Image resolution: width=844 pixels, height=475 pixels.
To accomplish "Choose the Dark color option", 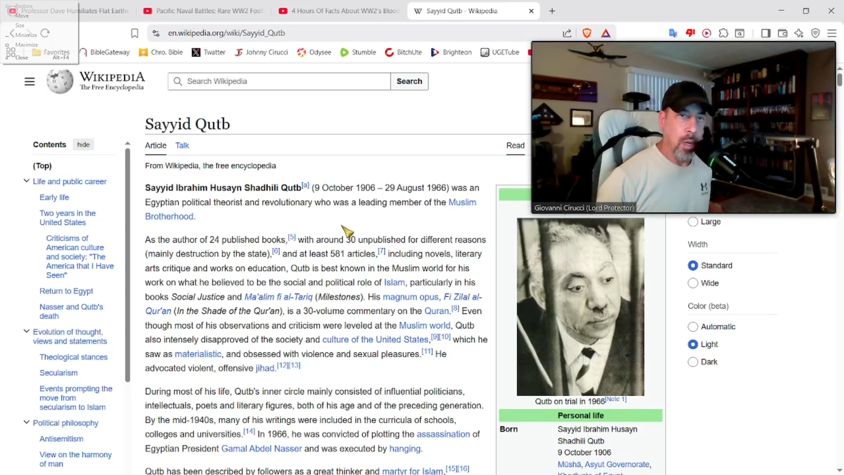I will (693, 362).
